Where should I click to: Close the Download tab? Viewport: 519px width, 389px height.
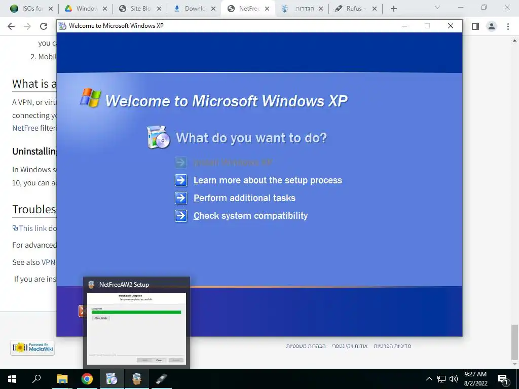click(x=213, y=9)
